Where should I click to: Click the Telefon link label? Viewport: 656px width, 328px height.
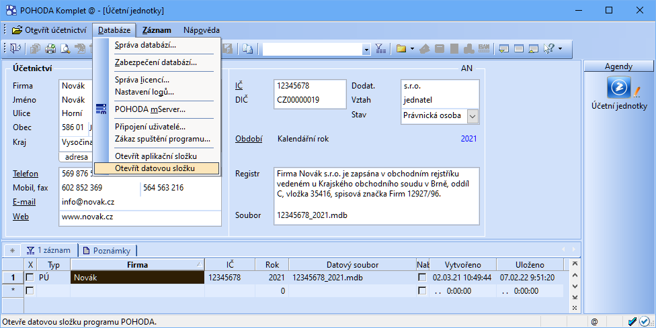(x=25, y=174)
